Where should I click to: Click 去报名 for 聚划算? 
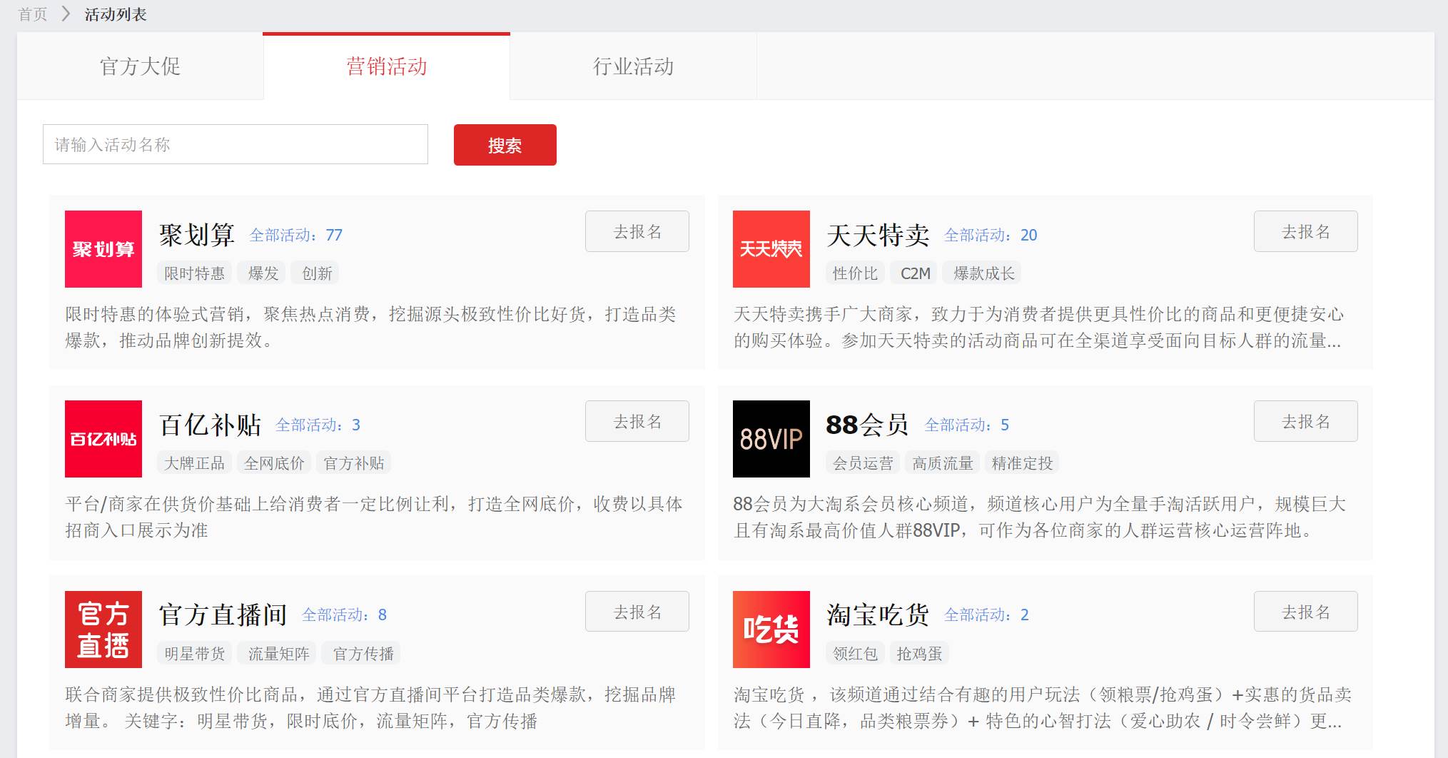click(x=637, y=231)
